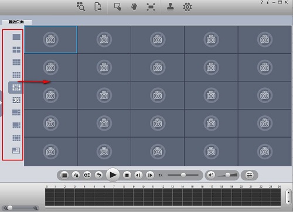Zoom in the timeline with the plus magnifier

pyautogui.click(x=36, y=208)
